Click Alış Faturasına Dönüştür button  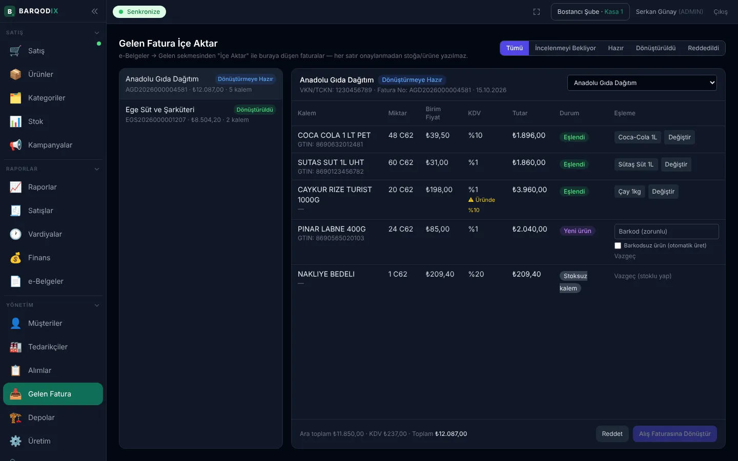point(675,434)
